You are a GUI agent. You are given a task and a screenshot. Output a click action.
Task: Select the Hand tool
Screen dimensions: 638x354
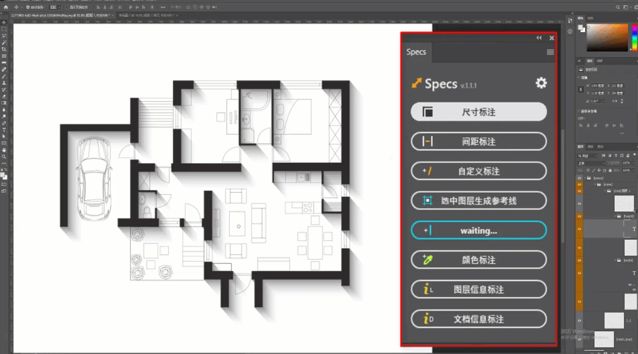4,150
